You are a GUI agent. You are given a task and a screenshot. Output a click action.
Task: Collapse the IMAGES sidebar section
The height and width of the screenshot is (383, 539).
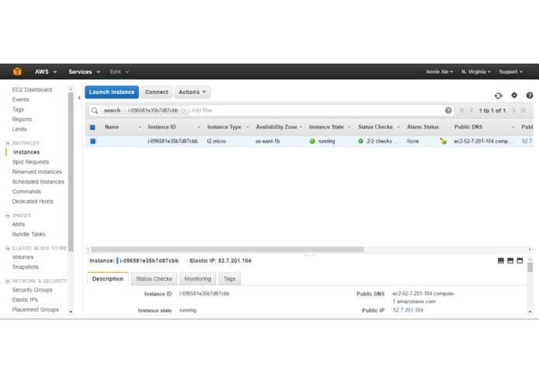8,216
